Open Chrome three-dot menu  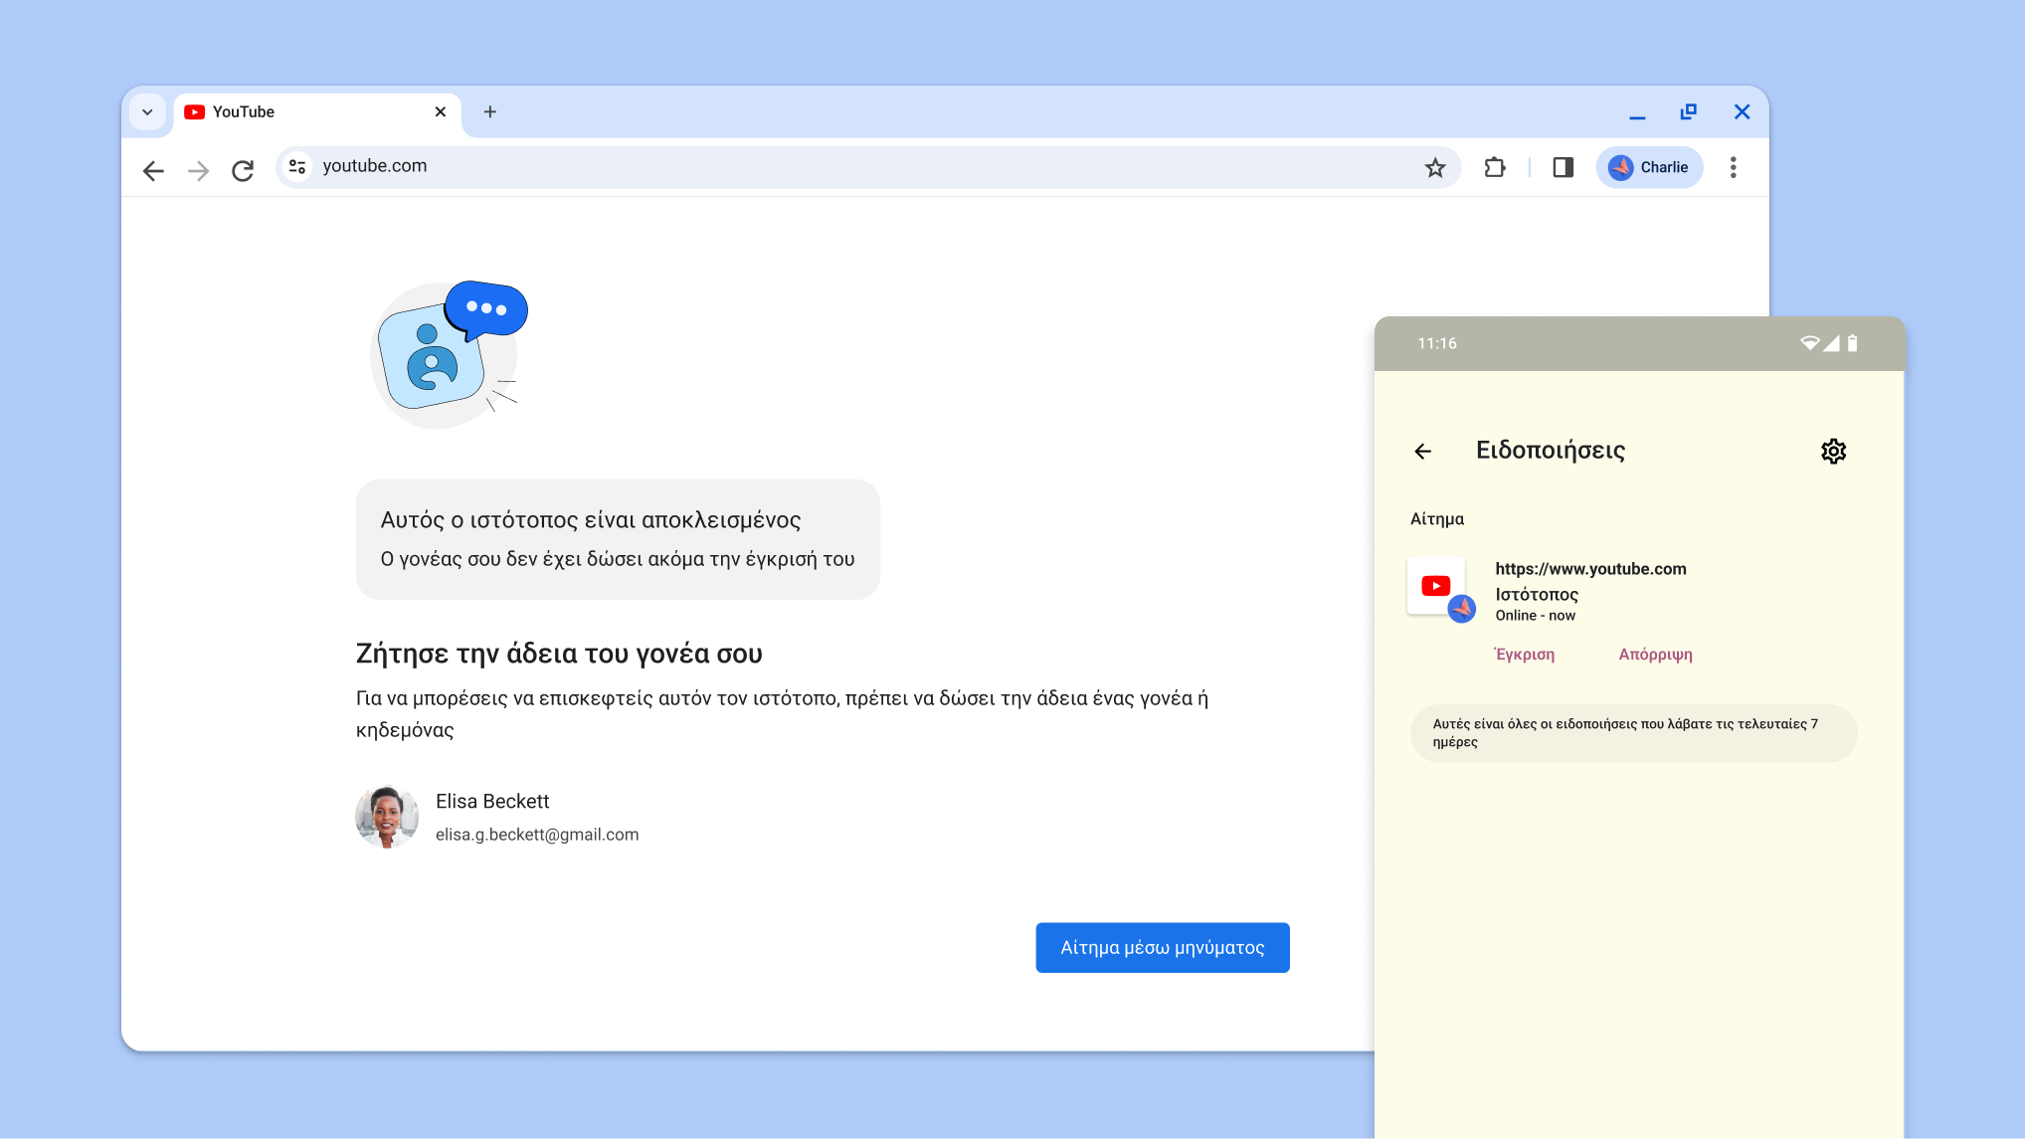pyautogui.click(x=1733, y=167)
